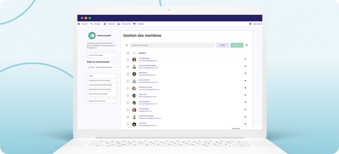Open the gear menu for Allan Banks

coord(245,73)
